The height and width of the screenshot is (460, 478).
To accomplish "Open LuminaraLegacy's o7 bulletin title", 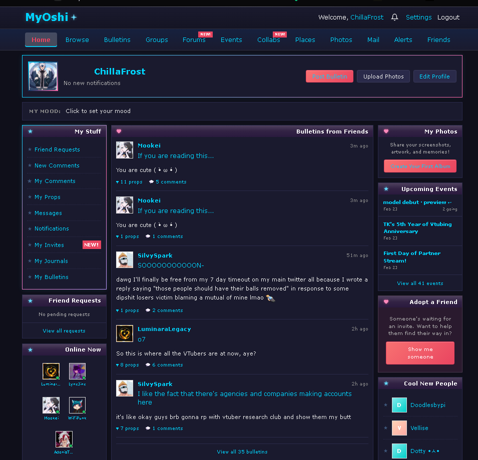I will (142, 339).
